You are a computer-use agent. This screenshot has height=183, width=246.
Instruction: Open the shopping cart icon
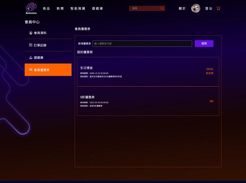[x=218, y=8]
